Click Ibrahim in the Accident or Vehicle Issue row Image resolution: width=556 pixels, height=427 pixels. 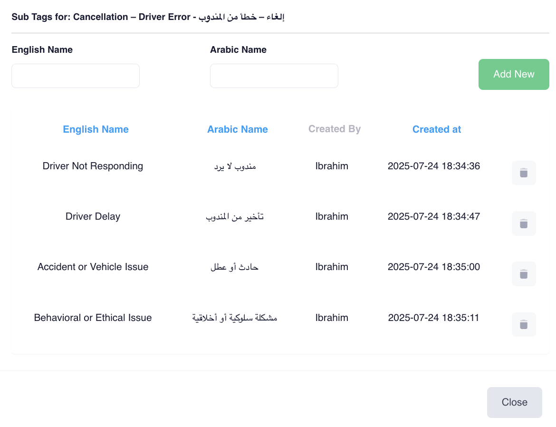(332, 267)
